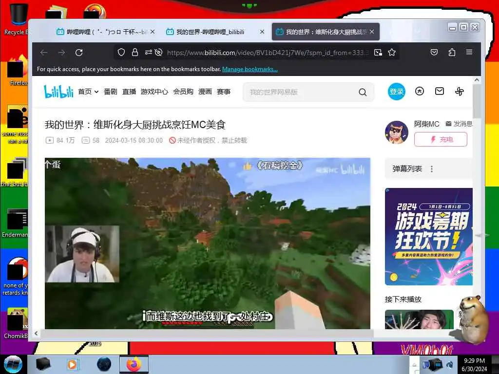Bookmark this page with the star icon

pyautogui.click(x=392, y=53)
